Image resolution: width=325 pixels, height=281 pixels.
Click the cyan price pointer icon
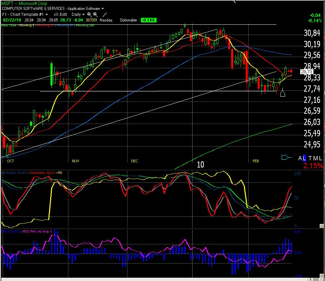286,158
